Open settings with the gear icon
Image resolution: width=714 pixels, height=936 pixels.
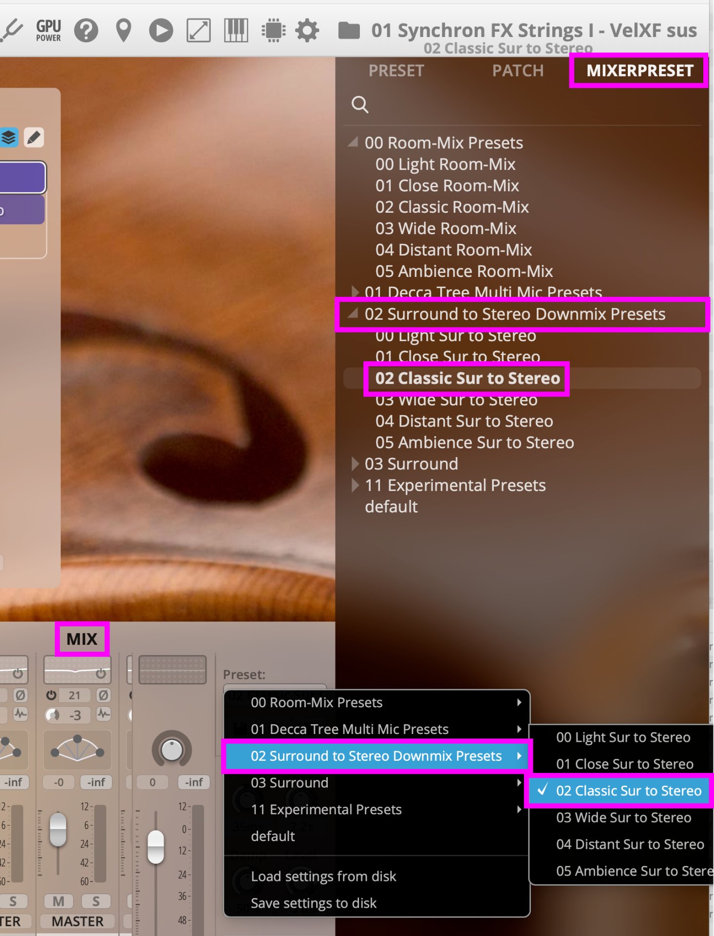coord(307,31)
